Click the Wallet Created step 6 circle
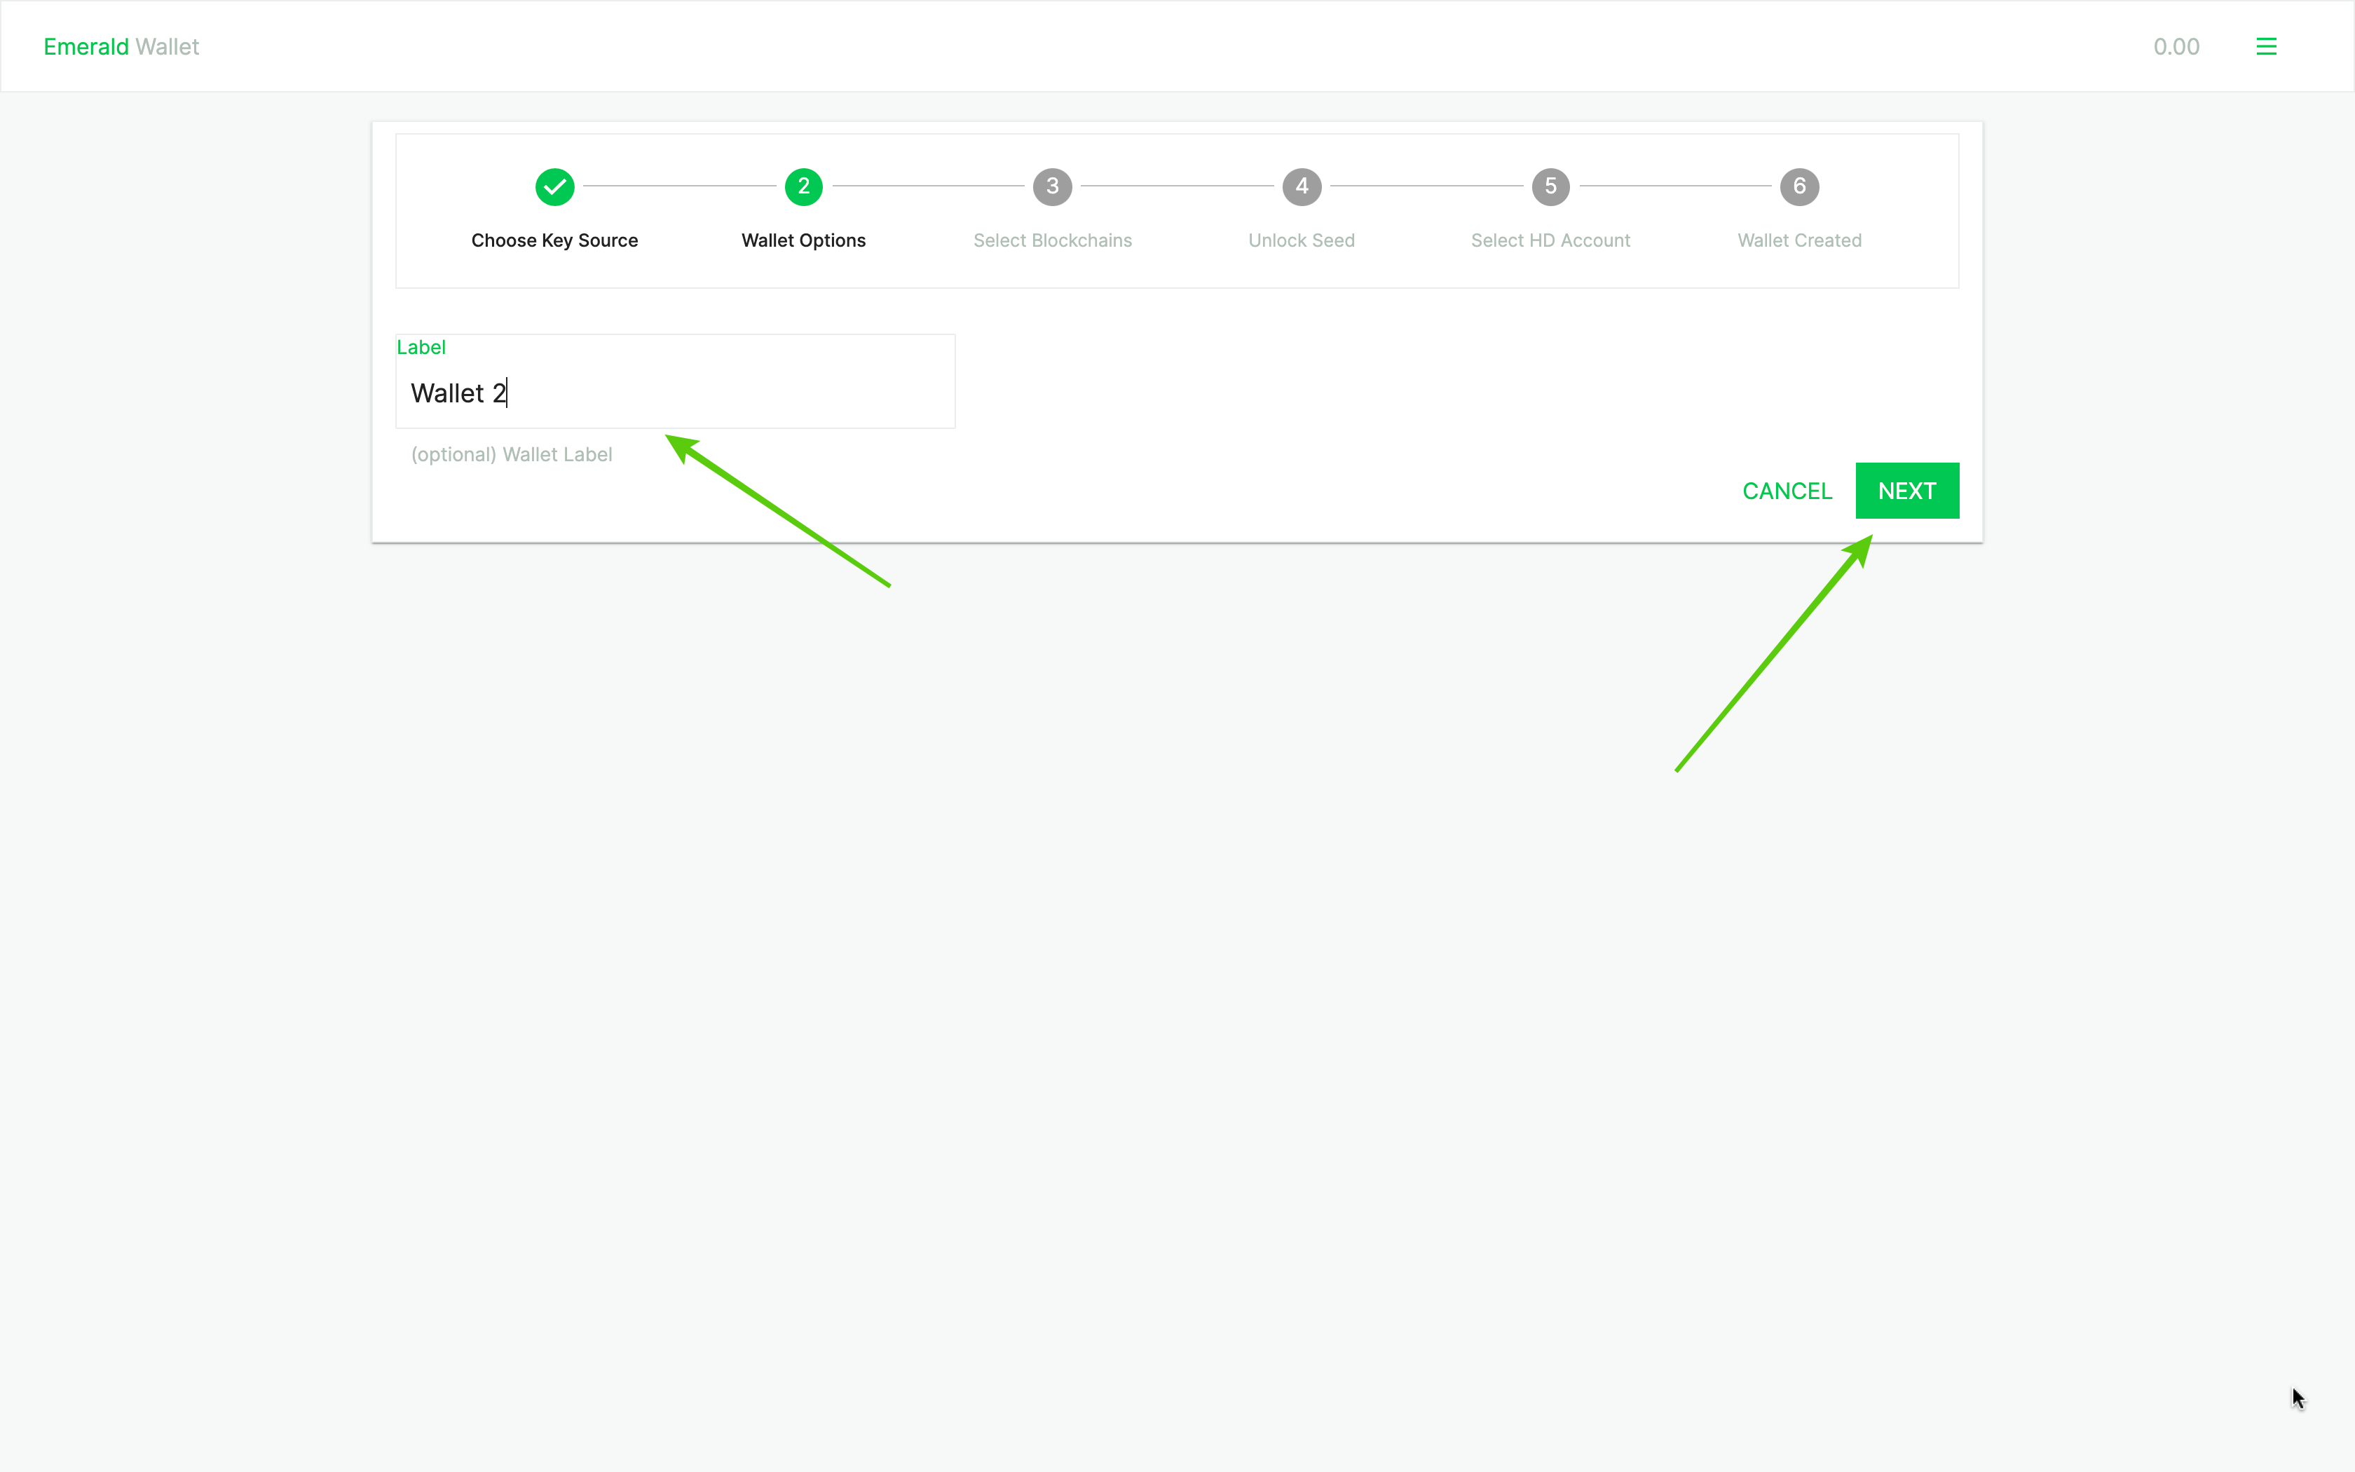The height and width of the screenshot is (1472, 2355). coord(1799,186)
